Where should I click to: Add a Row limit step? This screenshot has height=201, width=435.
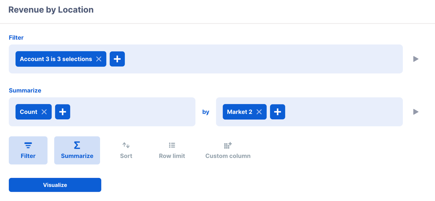click(x=172, y=150)
